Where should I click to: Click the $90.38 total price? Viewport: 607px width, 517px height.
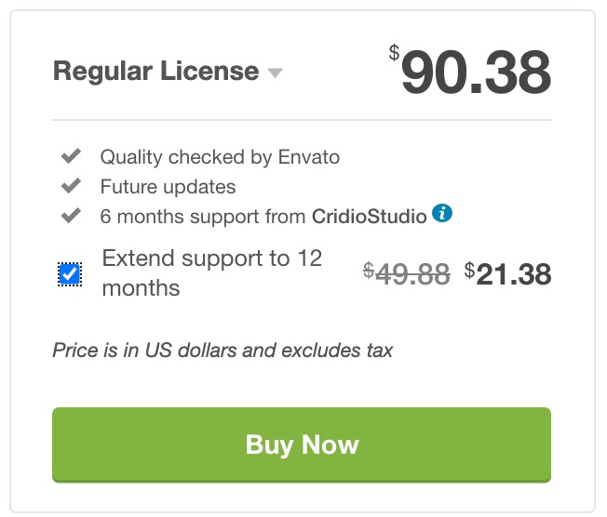pos(469,71)
